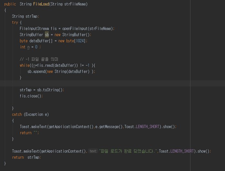
Task: Click the '1024' byte array size
Action: pos(80,41)
